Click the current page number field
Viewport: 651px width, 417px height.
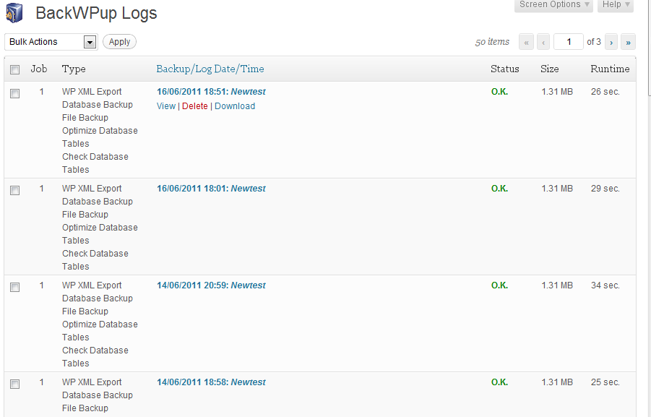[569, 42]
